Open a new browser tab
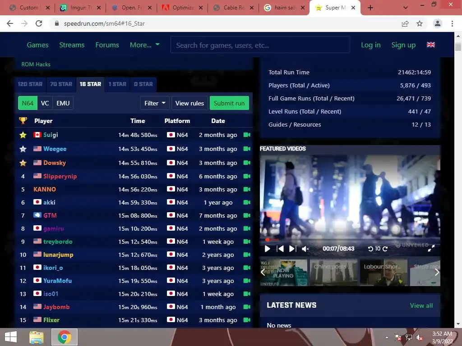The width and height of the screenshot is (462, 346). tap(370, 8)
